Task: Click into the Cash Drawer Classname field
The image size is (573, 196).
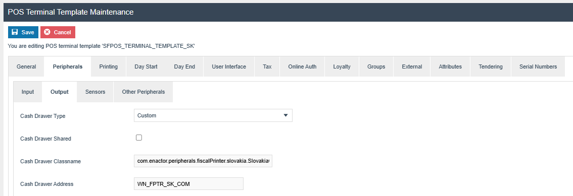Action: click(x=203, y=161)
